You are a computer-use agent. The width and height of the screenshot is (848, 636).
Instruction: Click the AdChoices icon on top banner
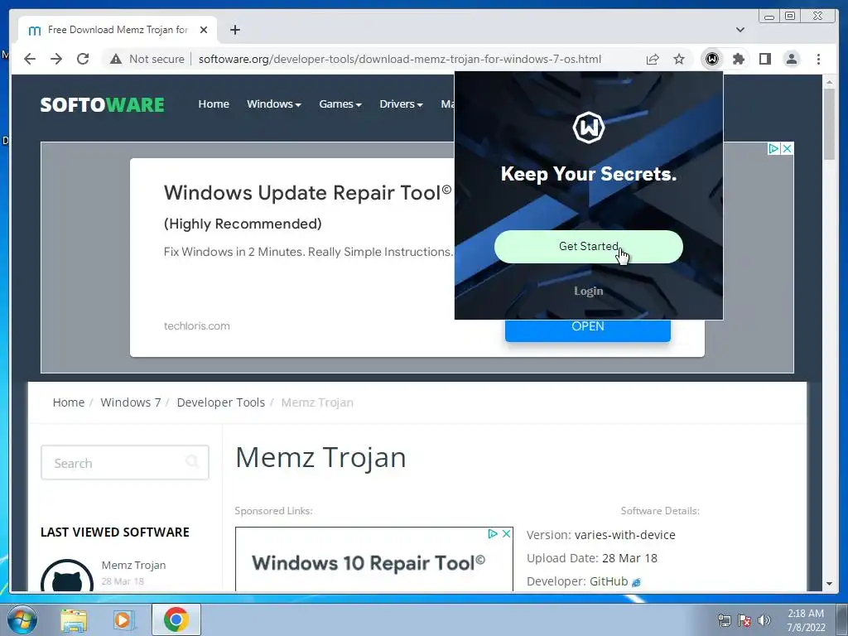774,148
